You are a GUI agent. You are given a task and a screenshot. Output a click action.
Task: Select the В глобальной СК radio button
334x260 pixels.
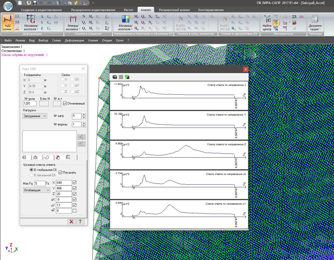(x=31, y=170)
